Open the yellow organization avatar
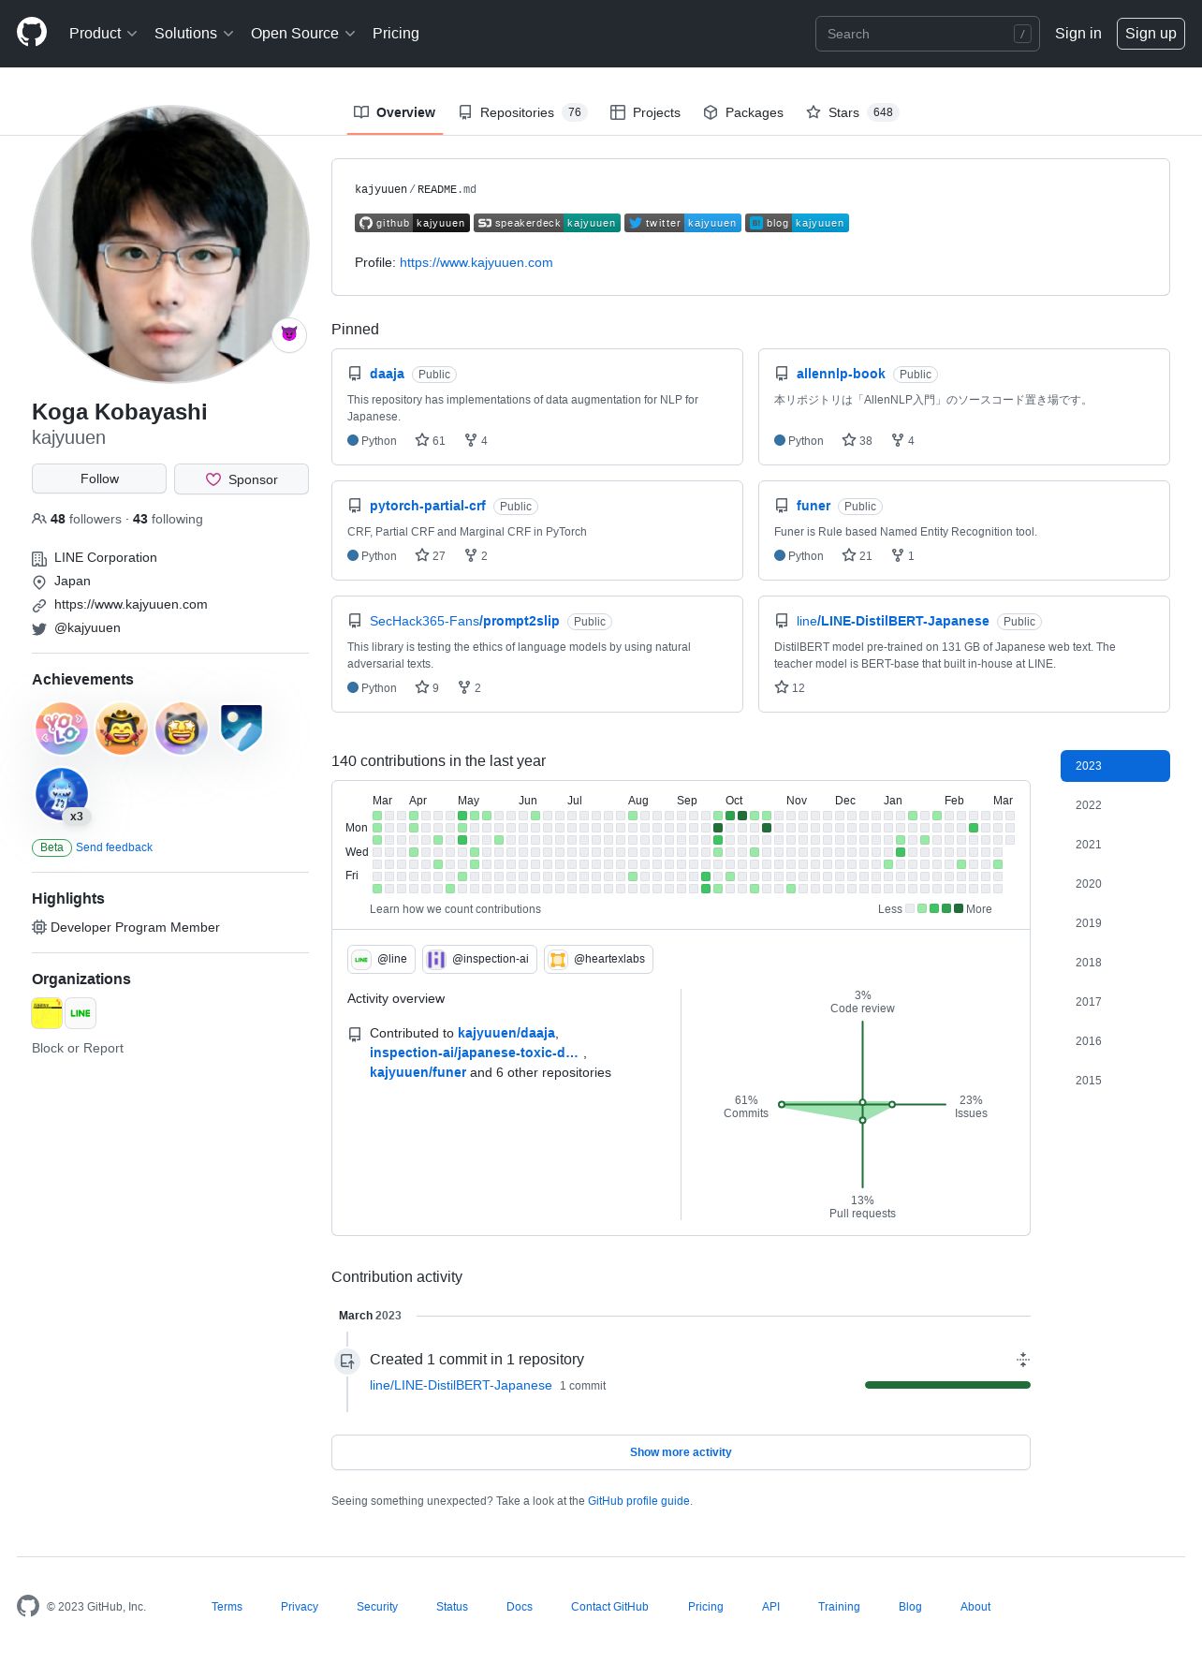 tap(47, 1013)
